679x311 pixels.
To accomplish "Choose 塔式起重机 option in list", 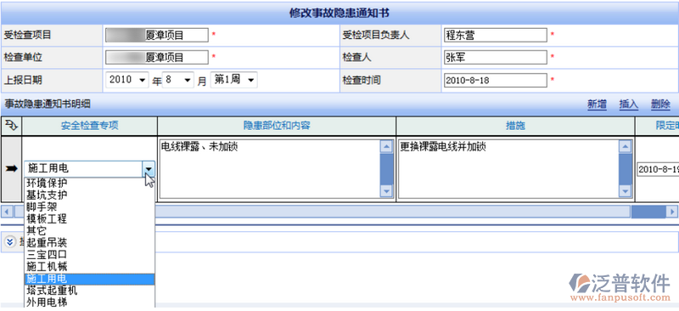I will pos(52,290).
